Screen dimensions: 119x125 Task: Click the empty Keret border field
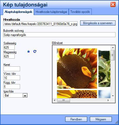[x=12, y=69]
